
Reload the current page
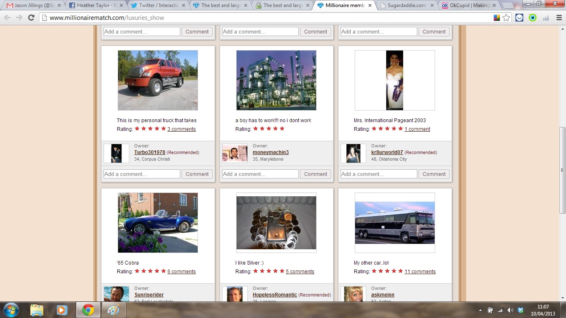[x=31, y=17]
